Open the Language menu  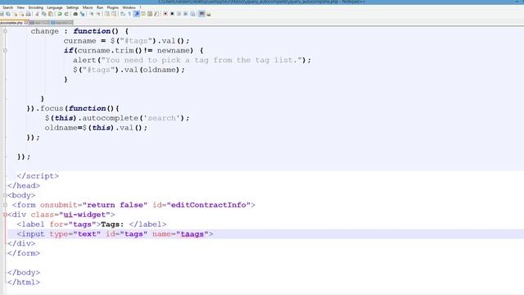55,7
